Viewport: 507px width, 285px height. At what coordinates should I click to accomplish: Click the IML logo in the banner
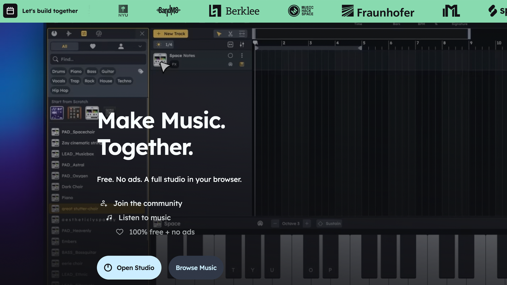coord(451,11)
